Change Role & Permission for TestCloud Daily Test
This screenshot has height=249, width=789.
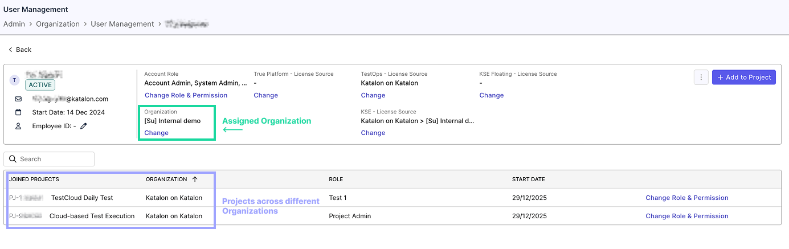point(687,198)
